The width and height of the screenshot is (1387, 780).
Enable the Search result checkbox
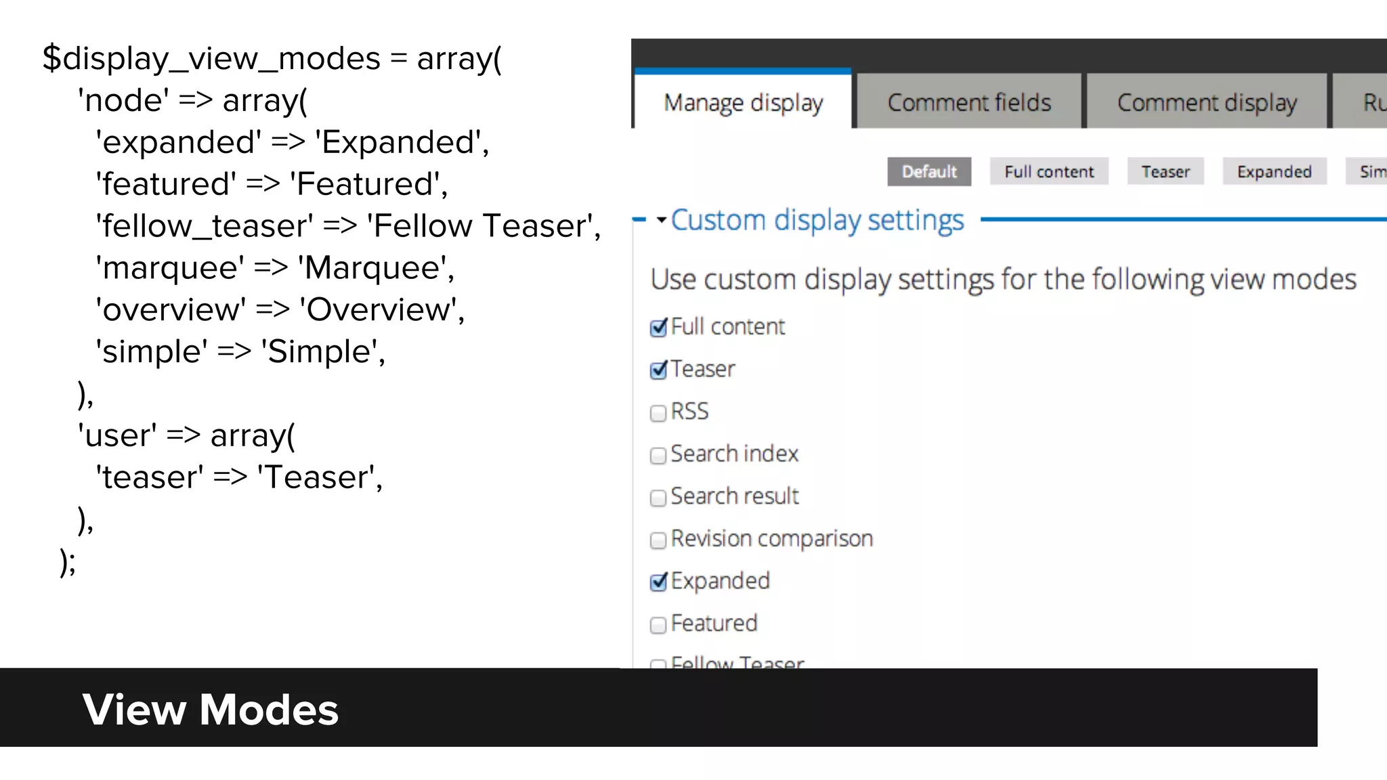point(658,498)
